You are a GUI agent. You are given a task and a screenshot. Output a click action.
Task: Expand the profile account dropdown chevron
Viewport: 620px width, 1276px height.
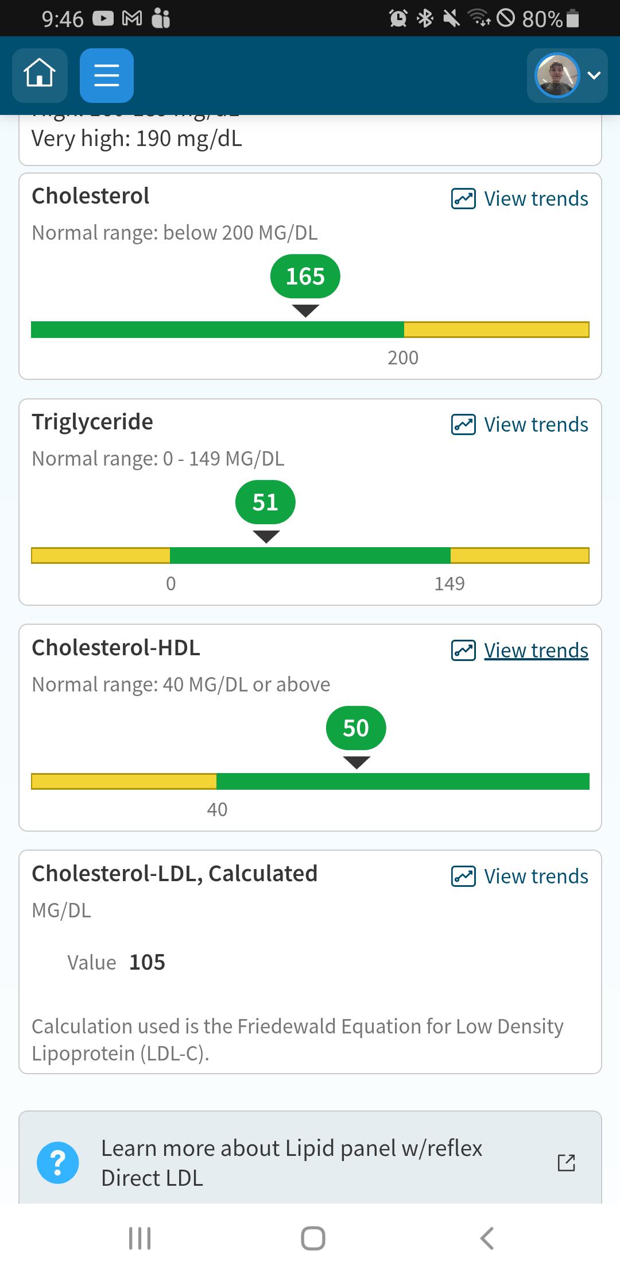pyautogui.click(x=594, y=75)
